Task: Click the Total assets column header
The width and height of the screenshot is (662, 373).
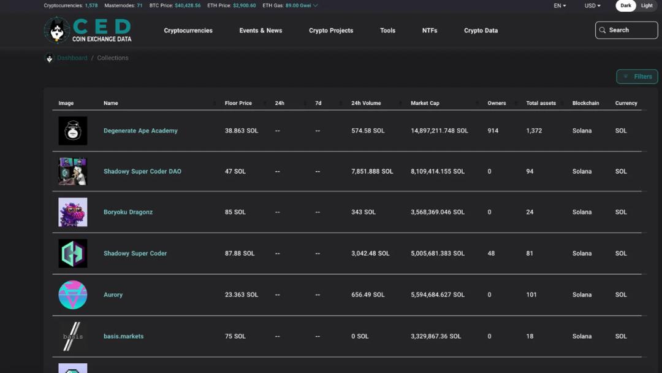Action: tap(541, 103)
